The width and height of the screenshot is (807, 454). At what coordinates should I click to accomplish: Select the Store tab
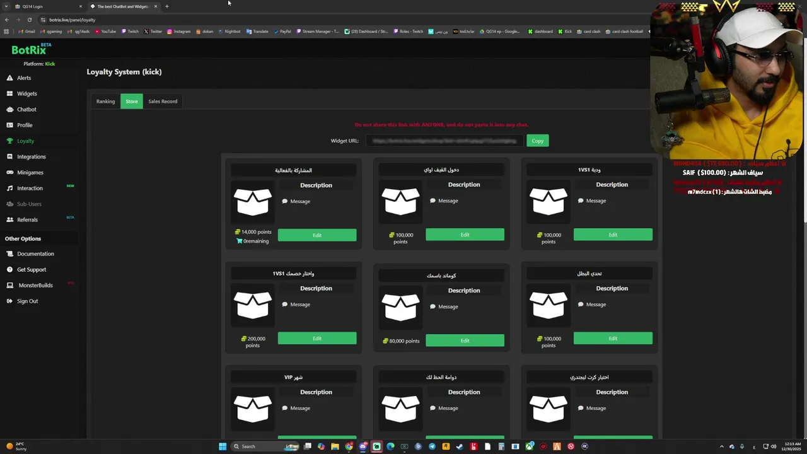pyautogui.click(x=131, y=101)
